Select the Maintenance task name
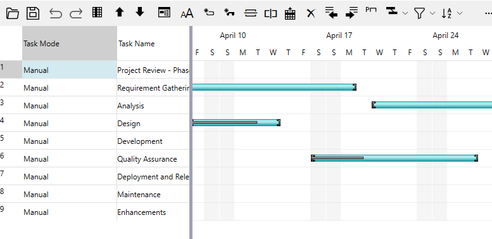 point(139,195)
